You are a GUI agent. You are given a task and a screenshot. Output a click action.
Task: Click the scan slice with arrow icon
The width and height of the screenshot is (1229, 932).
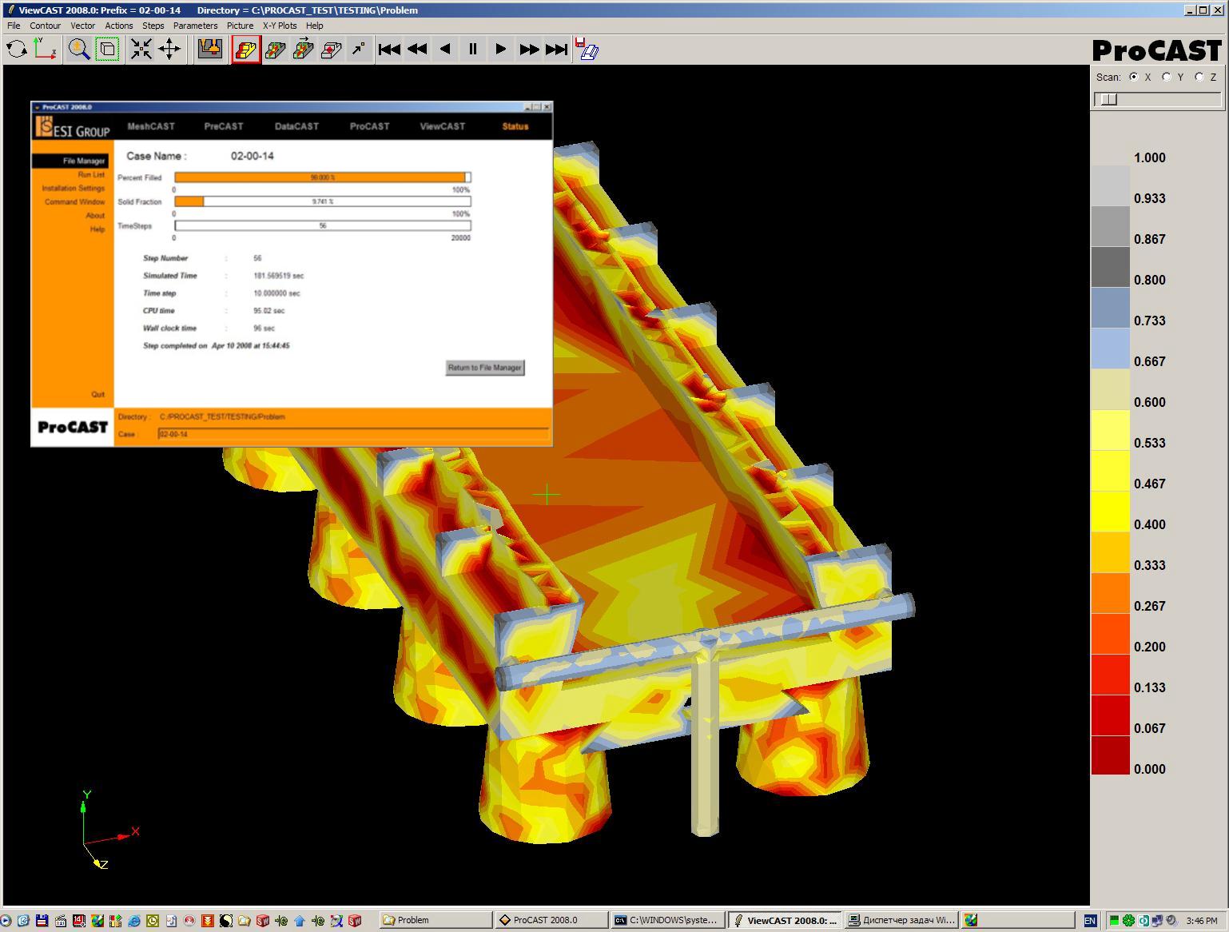(303, 50)
